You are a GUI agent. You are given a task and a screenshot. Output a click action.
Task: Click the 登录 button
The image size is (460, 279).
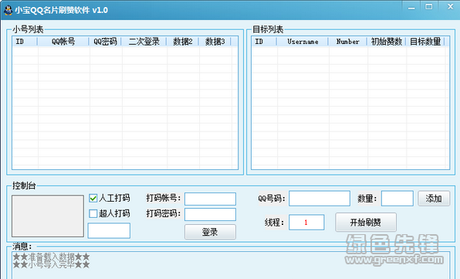point(210,232)
